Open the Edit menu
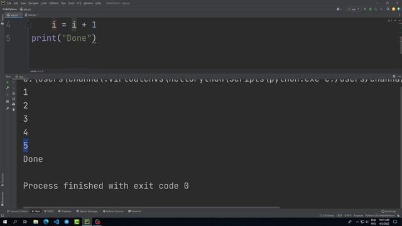 coord(16,3)
